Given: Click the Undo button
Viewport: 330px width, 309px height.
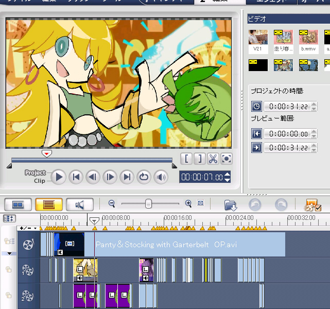Looking at the screenshot, I should tap(255, 204).
